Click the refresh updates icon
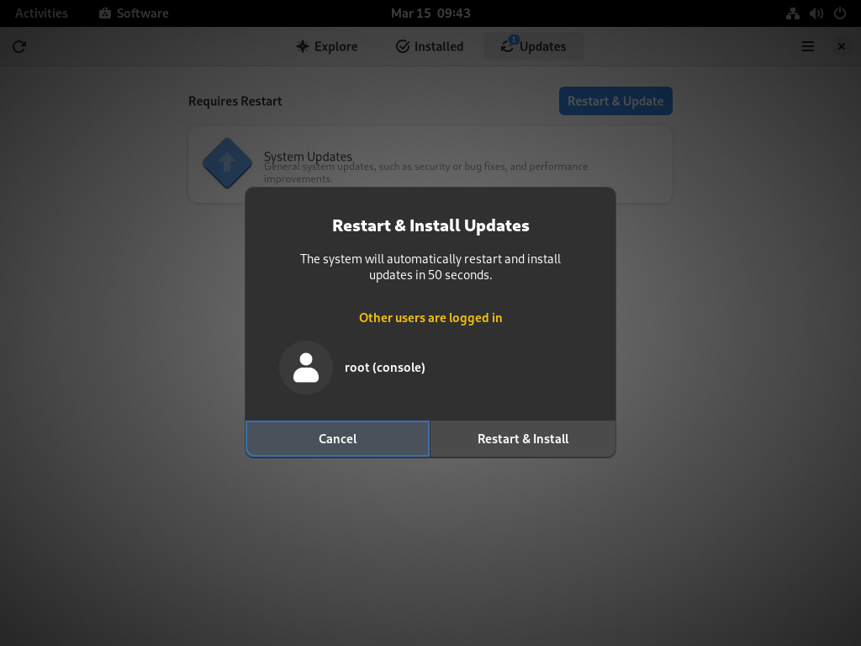Viewport: 861px width, 646px height. point(19,47)
